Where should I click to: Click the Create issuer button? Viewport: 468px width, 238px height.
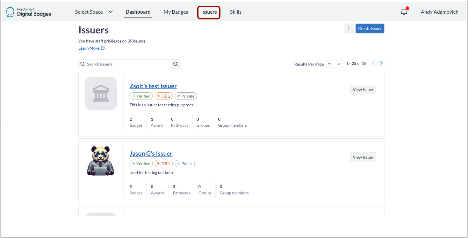(370, 28)
